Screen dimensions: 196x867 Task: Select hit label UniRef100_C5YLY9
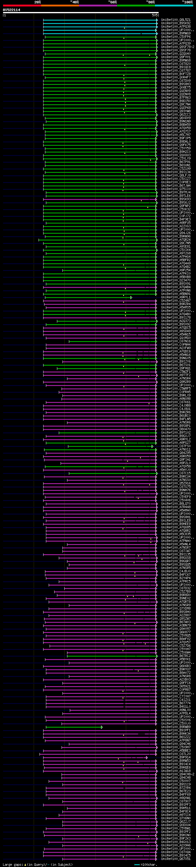[176, 158]
